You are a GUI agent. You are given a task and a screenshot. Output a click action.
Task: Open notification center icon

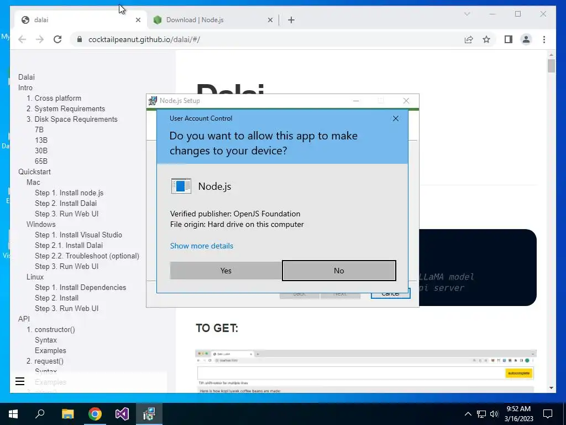548,414
